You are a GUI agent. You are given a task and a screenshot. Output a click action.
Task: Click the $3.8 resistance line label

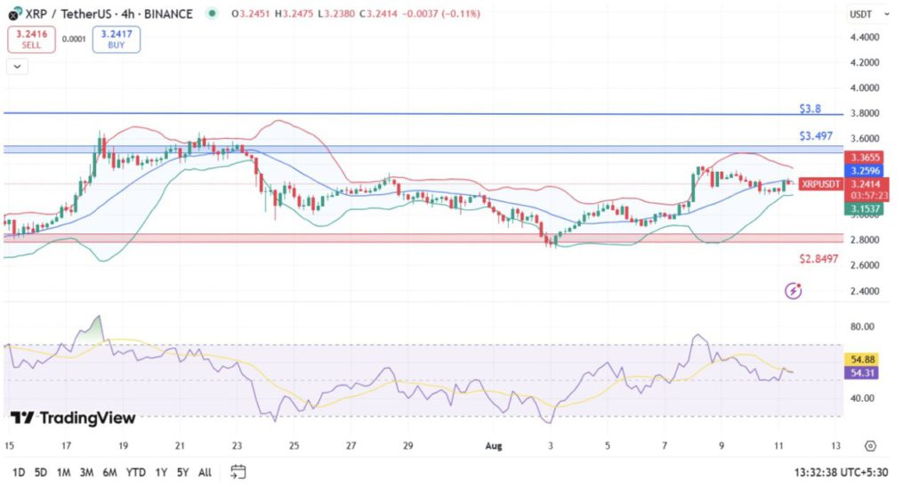pos(810,109)
